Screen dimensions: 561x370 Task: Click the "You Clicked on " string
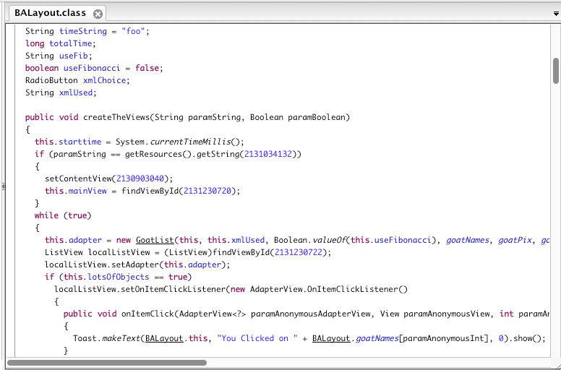[x=257, y=338]
